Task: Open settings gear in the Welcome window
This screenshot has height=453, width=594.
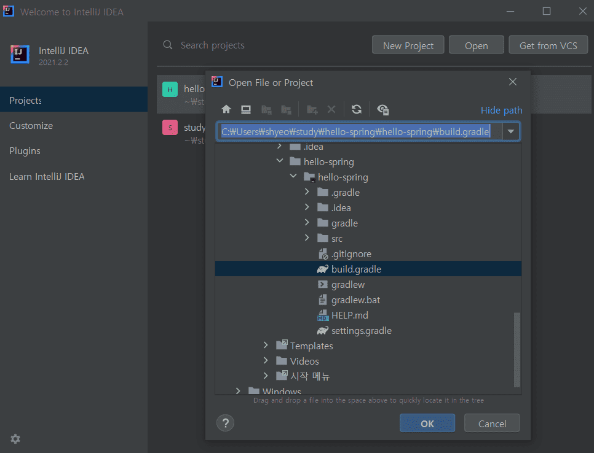Action: (15, 439)
